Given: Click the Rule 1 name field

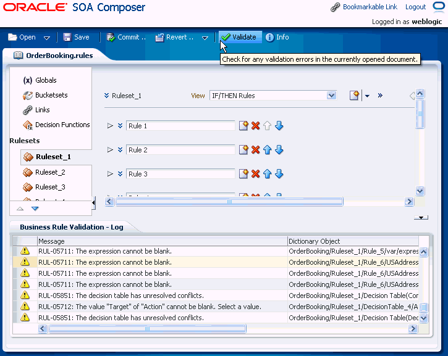Looking at the screenshot, I should [180, 126].
